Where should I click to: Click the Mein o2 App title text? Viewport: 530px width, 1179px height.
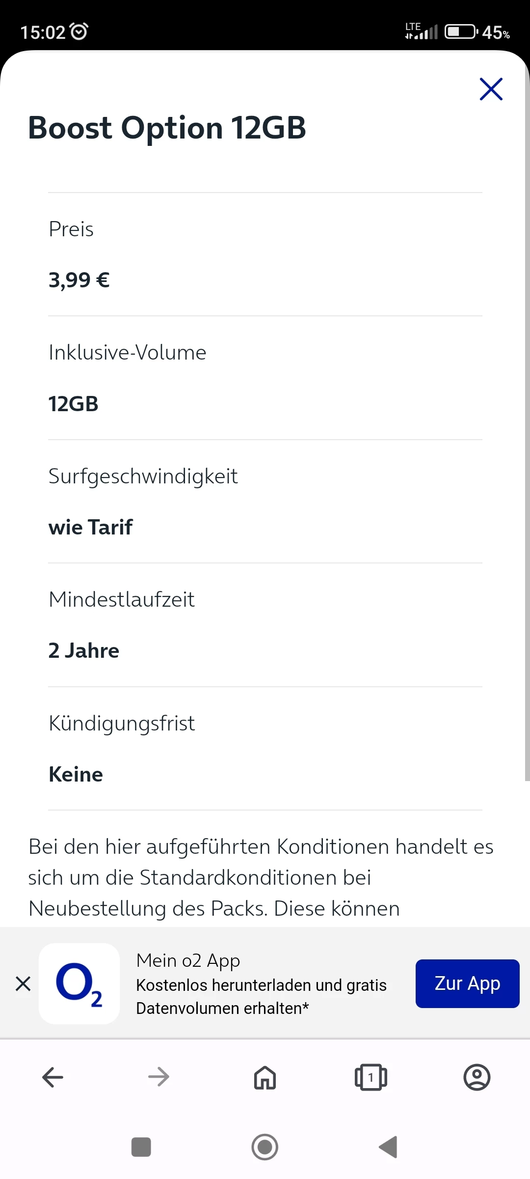coord(188,960)
